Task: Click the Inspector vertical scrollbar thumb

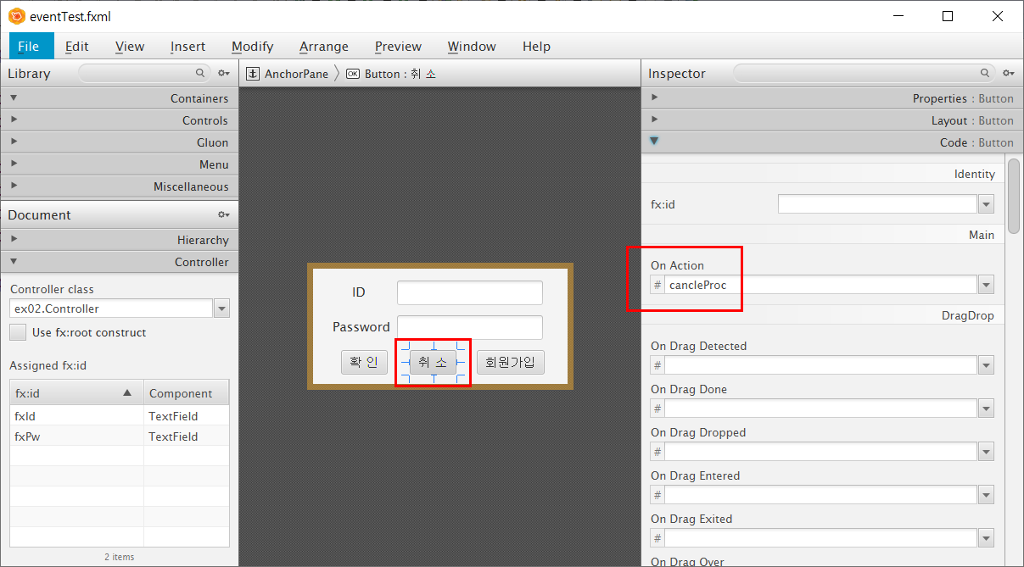Action: pos(1014,195)
